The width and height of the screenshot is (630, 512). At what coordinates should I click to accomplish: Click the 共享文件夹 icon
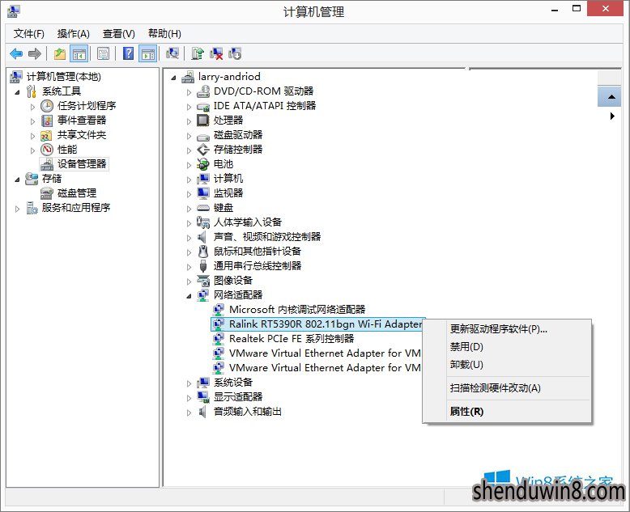(x=47, y=135)
